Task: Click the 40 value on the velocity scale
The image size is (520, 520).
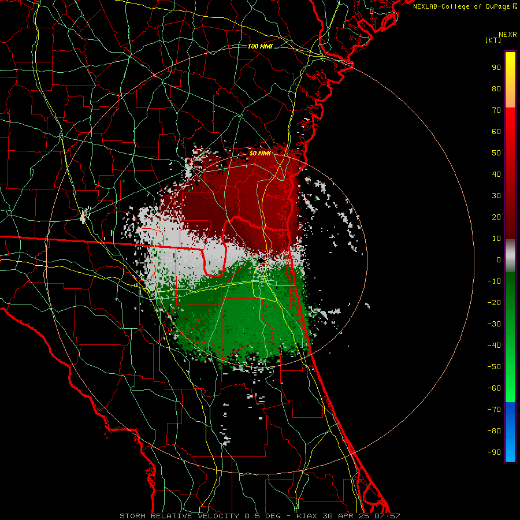Action: click(x=496, y=174)
